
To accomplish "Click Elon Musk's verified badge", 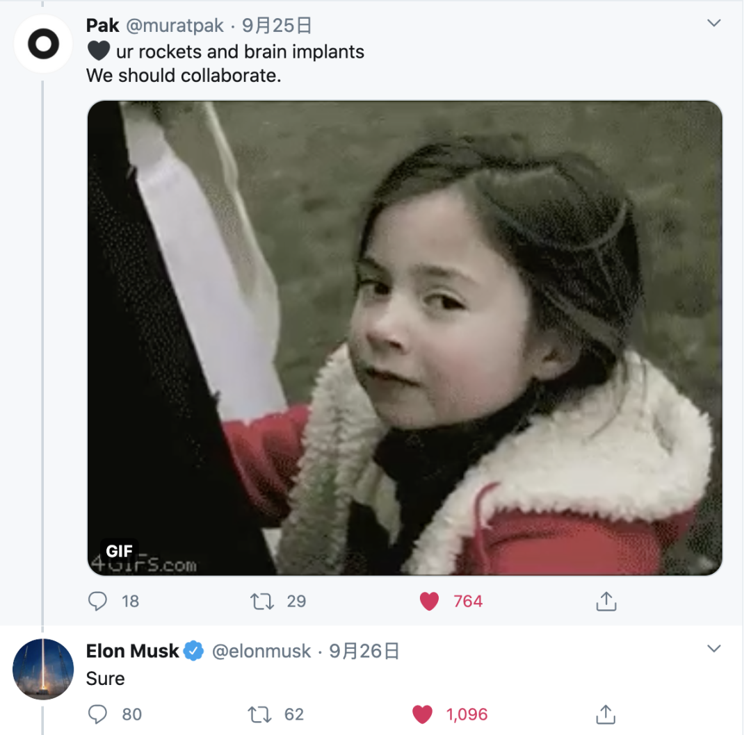I will [194, 651].
